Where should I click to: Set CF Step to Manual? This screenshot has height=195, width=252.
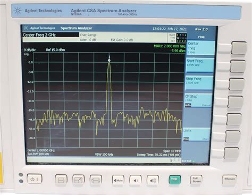click(206, 105)
